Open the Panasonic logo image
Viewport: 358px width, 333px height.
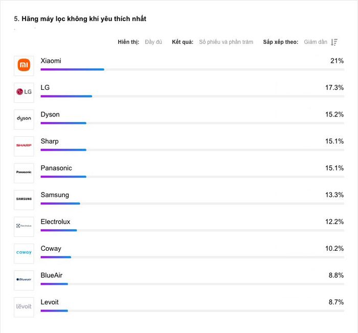click(24, 173)
